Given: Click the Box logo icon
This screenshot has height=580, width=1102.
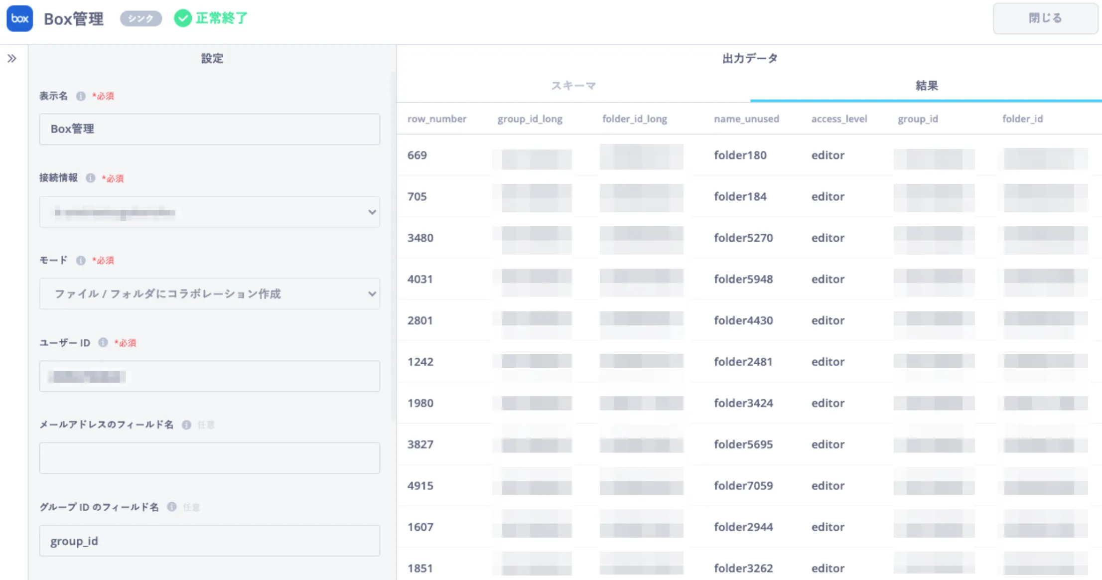Looking at the screenshot, I should 19,18.
